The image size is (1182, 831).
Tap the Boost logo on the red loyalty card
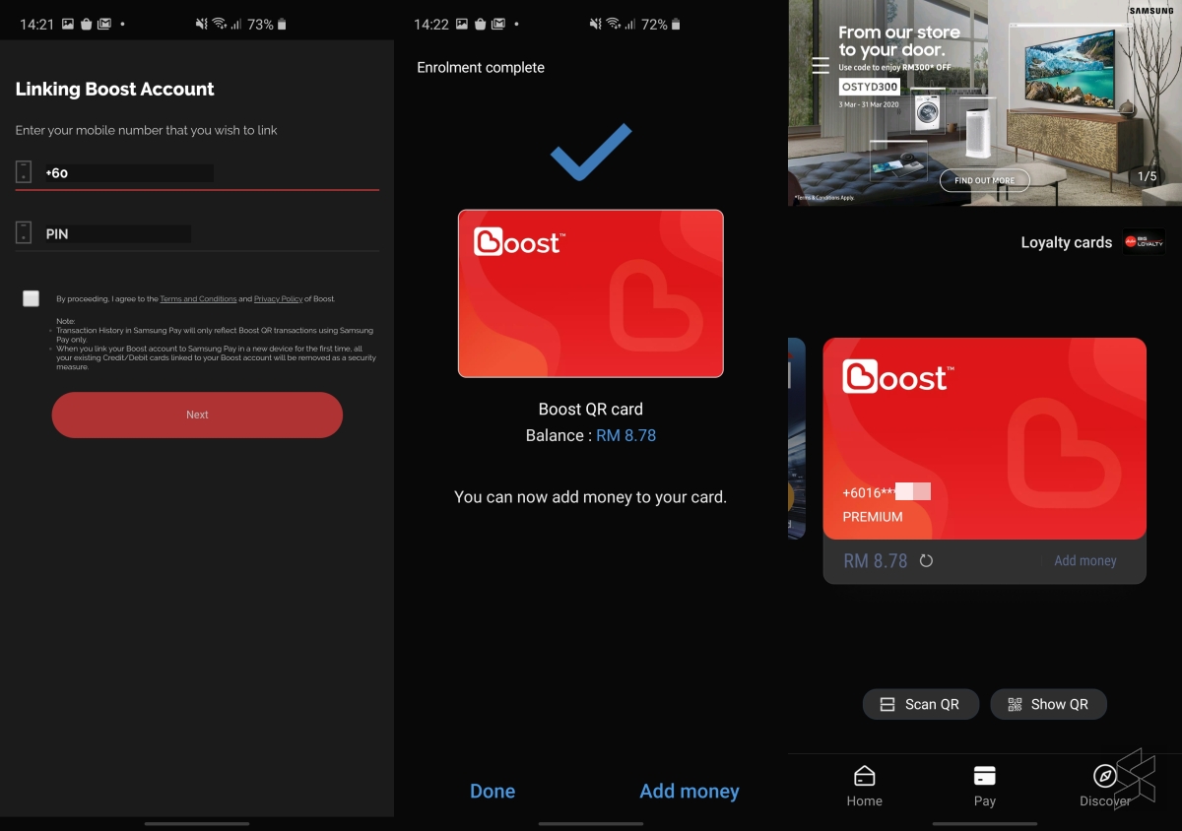click(x=896, y=377)
